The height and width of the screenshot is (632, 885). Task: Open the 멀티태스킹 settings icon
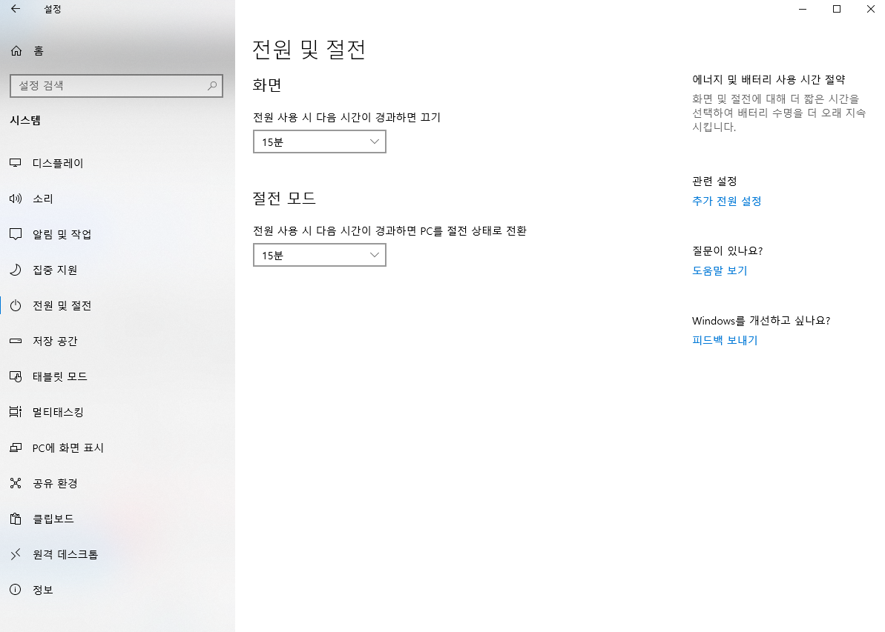16,412
